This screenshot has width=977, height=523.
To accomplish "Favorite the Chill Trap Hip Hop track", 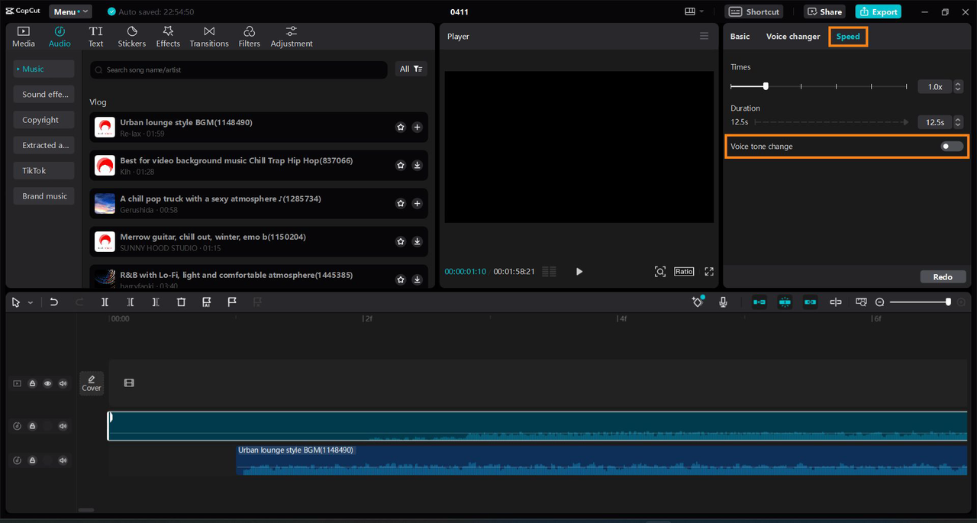I will pyautogui.click(x=401, y=165).
